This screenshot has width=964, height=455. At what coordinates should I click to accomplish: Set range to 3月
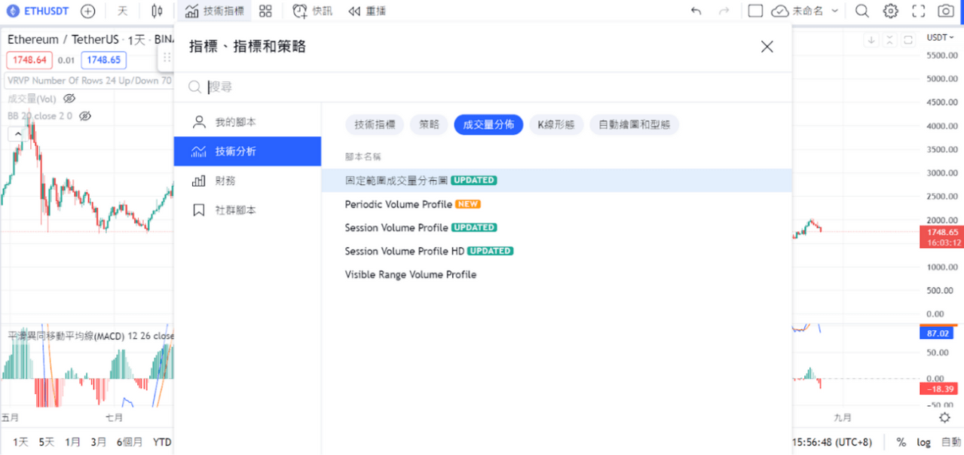point(99,442)
